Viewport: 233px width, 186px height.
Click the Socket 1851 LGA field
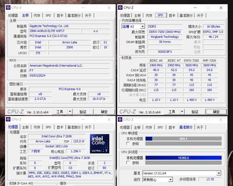coord(57,146)
